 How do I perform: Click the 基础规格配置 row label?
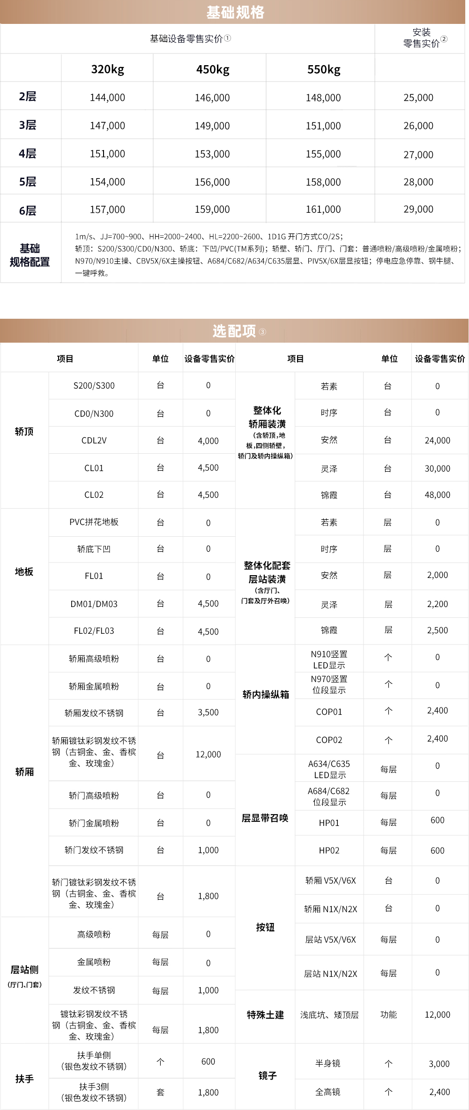coord(30,255)
